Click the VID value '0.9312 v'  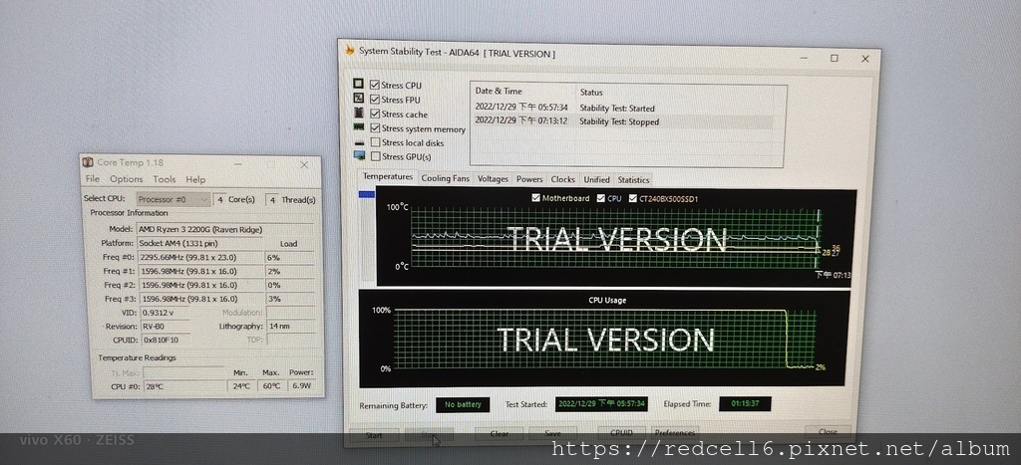(x=165, y=313)
